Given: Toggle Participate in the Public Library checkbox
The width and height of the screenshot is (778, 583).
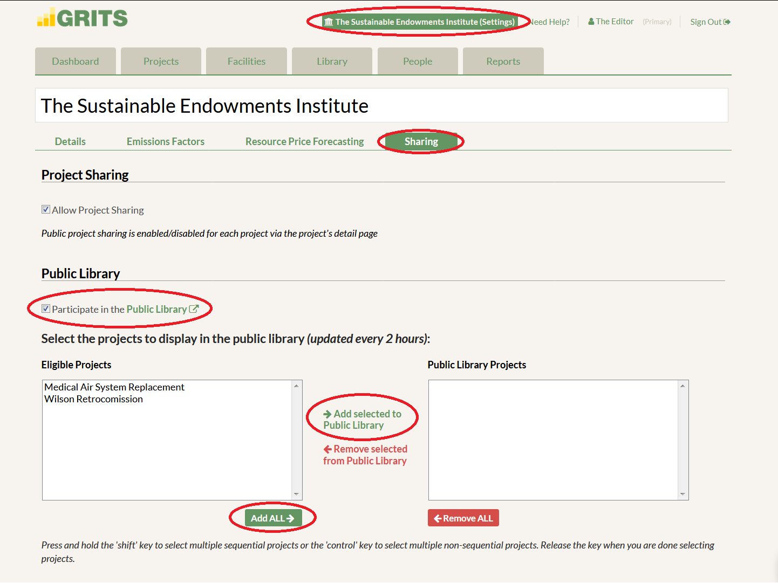Looking at the screenshot, I should click(46, 308).
